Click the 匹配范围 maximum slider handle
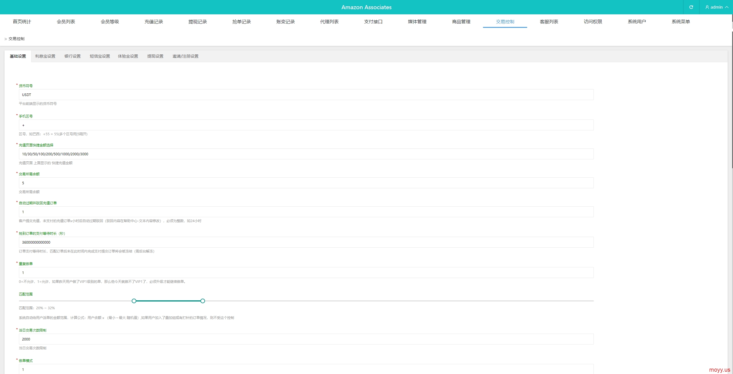Screen dimensions: 733x374 pyautogui.click(x=203, y=301)
